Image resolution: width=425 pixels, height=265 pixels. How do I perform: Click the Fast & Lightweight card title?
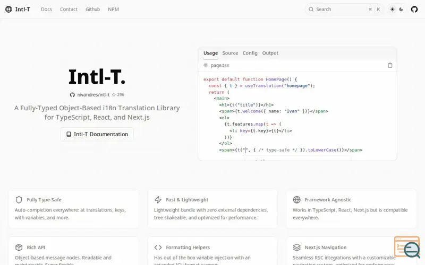pyautogui.click(x=187, y=200)
